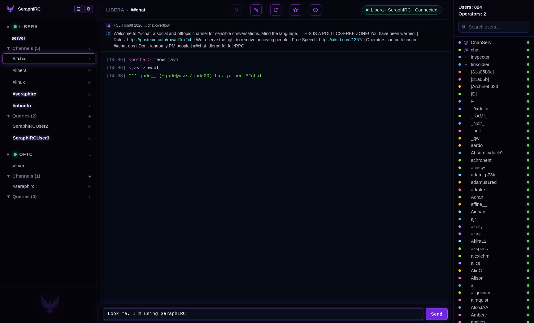Screen dimensions: 534x323
Task: Add a channel via plus next to Channels (5)
Action: (x=90, y=49)
